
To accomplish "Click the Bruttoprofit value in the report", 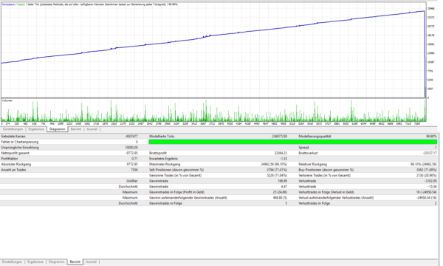I will point(281,153).
